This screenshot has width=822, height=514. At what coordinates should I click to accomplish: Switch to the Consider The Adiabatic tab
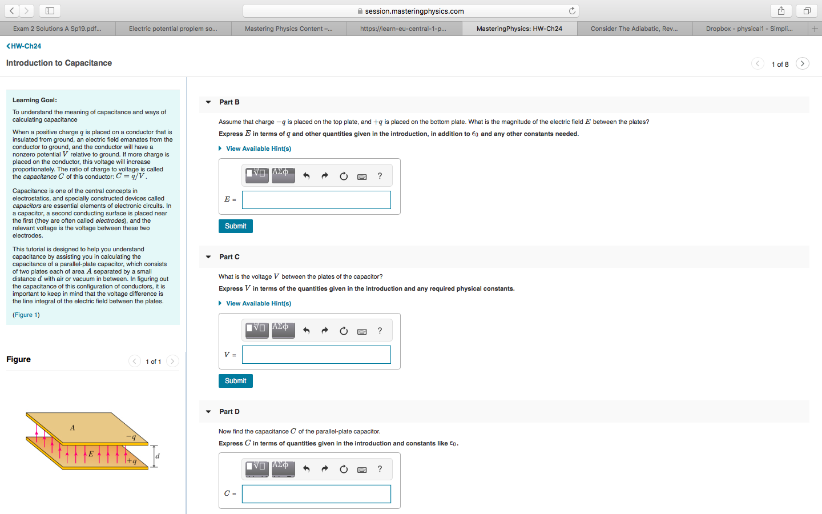(x=634, y=27)
